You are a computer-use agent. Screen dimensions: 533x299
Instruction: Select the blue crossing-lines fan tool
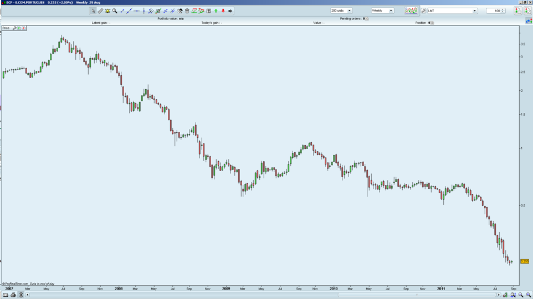pos(173,11)
